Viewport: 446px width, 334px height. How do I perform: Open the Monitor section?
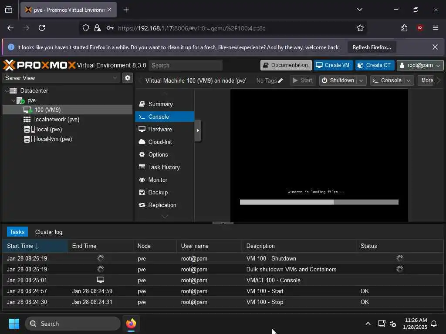tap(164, 180)
